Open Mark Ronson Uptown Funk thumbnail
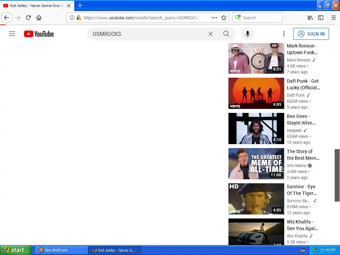The image size is (340, 255). 256,58
